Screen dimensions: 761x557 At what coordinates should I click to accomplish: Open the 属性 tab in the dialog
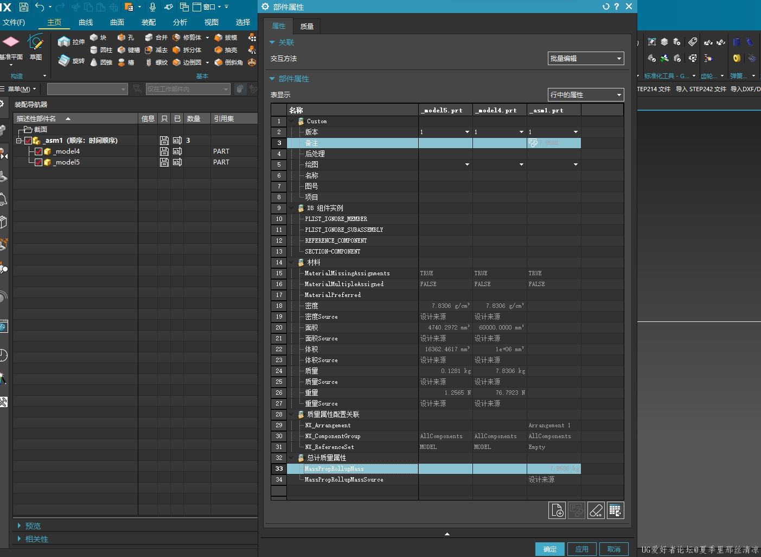coord(279,26)
